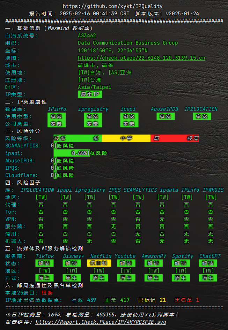Click the 公司类型 家宽 badge under ipapi

[x=129, y=124]
